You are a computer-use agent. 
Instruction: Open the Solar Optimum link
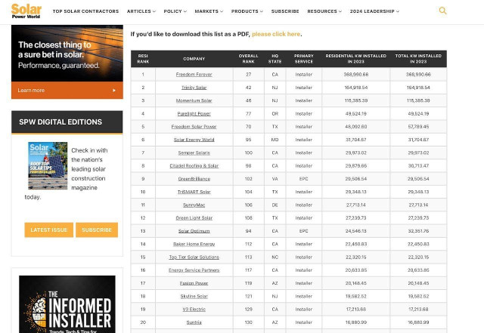click(x=194, y=231)
